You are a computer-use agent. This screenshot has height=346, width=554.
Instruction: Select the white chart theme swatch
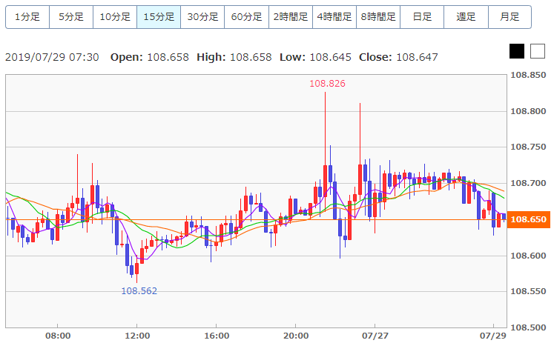pyautogui.click(x=538, y=51)
